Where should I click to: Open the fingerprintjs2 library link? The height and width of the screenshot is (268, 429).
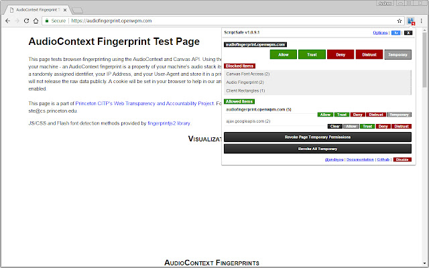169,123
